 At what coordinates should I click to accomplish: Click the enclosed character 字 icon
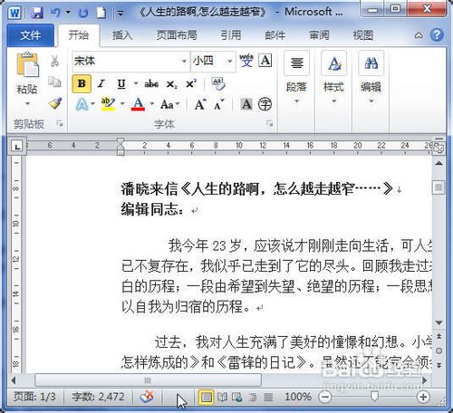tap(265, 104)
